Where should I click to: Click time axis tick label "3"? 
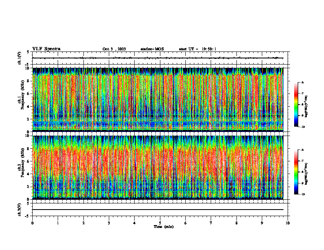click(109, 223)
